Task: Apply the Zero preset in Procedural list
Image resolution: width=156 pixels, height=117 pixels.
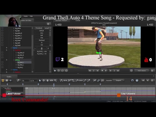Action: (42, 33)
